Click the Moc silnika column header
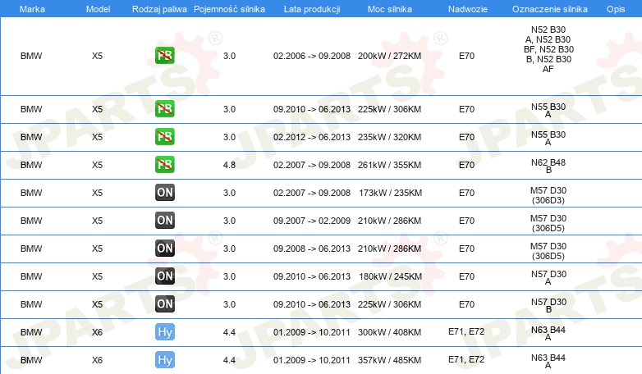Screen dimensions: 642x374 pos(389,9)
